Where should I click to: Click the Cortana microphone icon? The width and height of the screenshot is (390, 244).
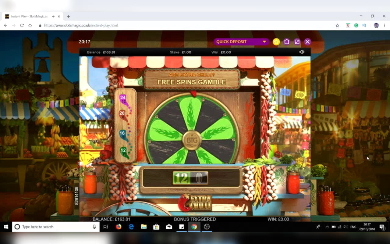click(94, 227)
